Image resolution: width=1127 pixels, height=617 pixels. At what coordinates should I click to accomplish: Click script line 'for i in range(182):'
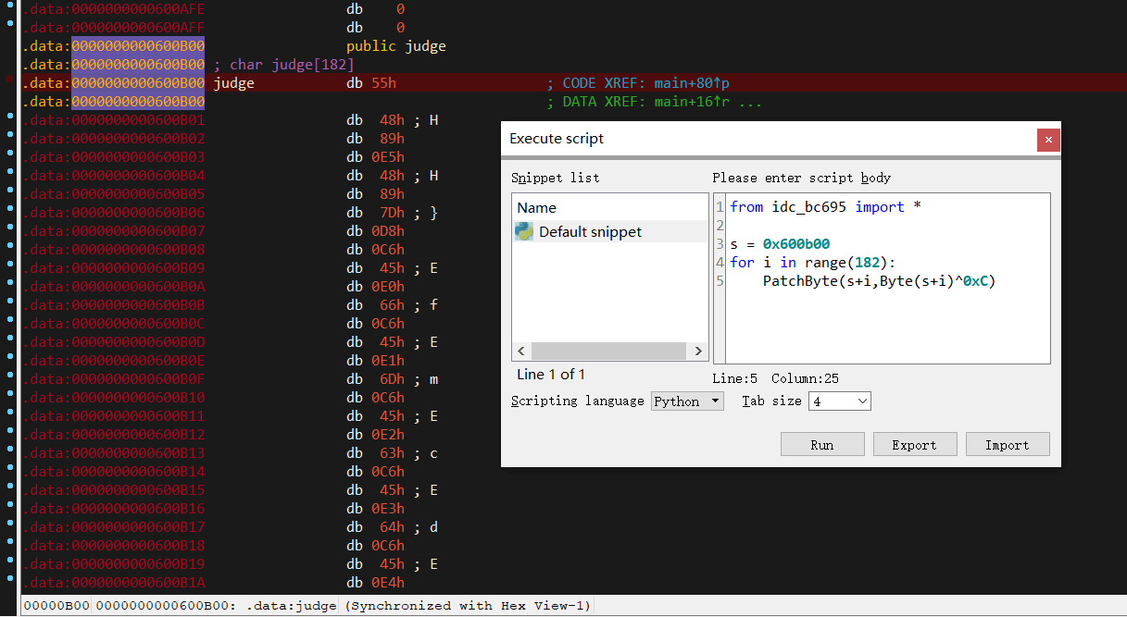813,263
